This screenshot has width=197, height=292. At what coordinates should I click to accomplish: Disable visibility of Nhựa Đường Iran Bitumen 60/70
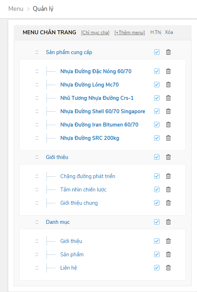click(157, 125)
